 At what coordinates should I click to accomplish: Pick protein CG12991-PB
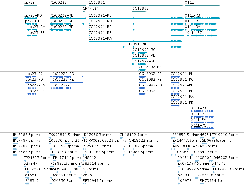click(175, 106)
